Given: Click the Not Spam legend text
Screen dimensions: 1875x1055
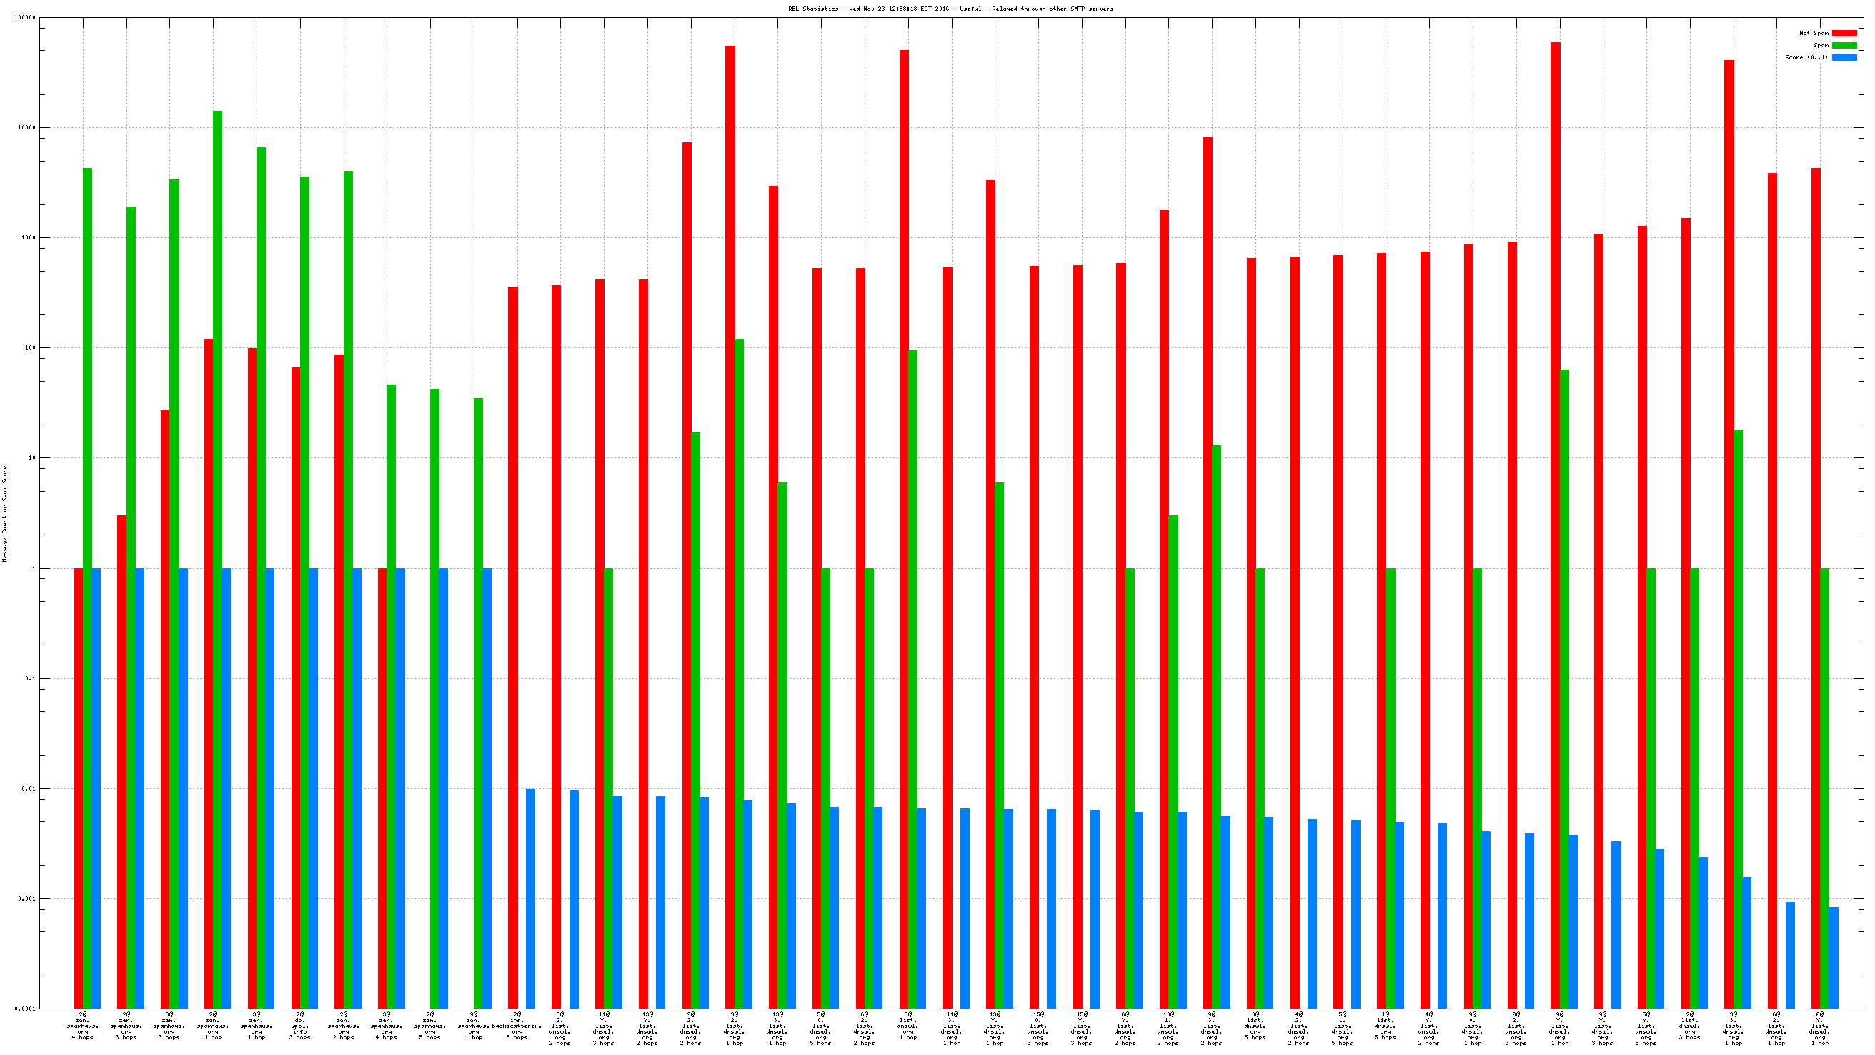Looking at the screenshot, I should coord(1813,33).
